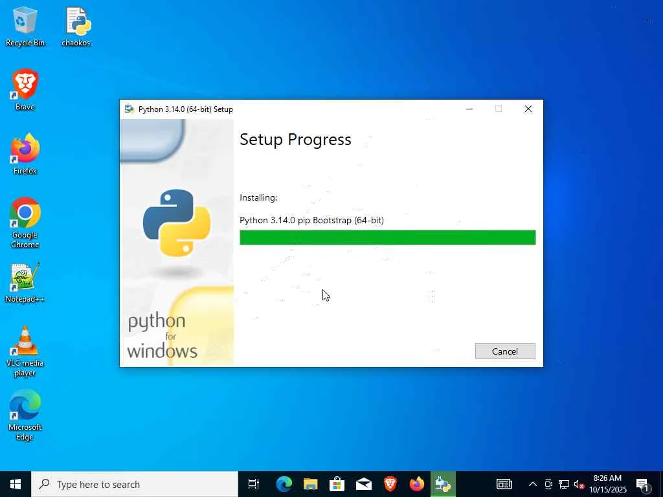The image size is (663, 497).
Task: Open News and interests widget
Action: [x=504, y=484]
